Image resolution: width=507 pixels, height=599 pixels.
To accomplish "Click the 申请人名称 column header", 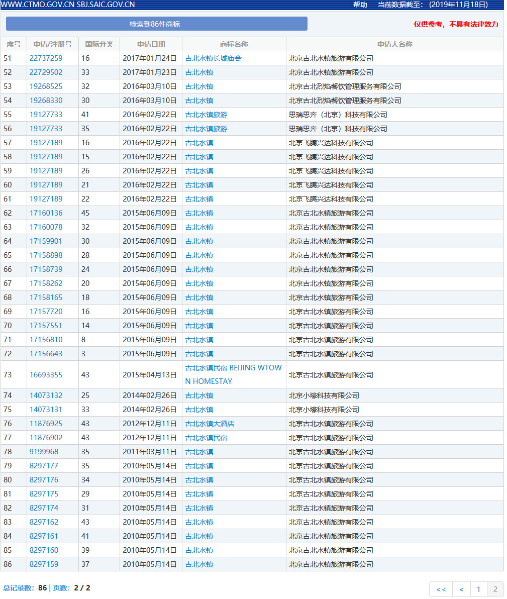I will [394, 44].
